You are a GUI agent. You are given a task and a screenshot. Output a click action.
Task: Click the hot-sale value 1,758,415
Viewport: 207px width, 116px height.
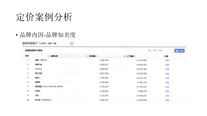click(x=104, y=87)
